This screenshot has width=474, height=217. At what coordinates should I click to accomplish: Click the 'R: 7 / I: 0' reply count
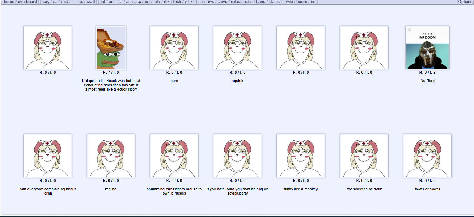[111, 73]
